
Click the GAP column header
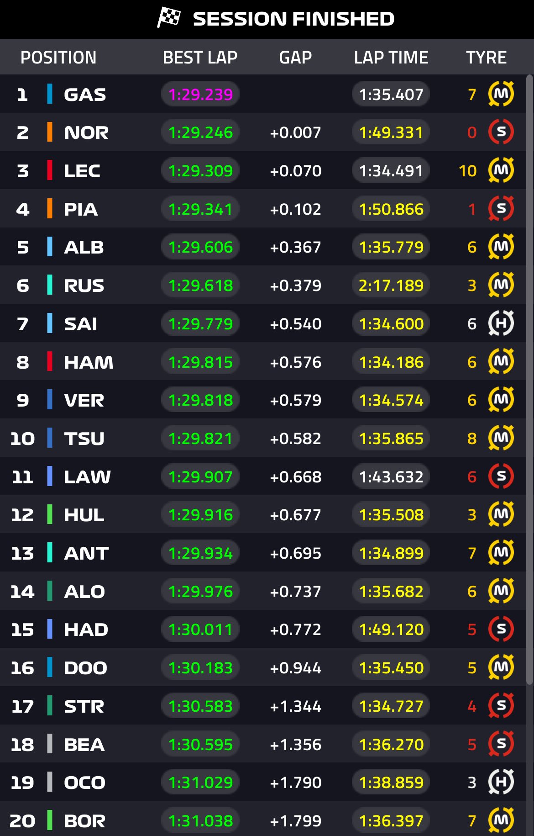(295, 58)
